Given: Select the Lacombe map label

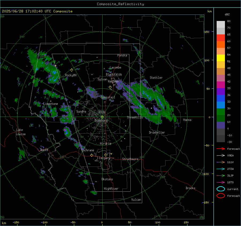Looking at the screenshot, I should [x=115, y=67].
